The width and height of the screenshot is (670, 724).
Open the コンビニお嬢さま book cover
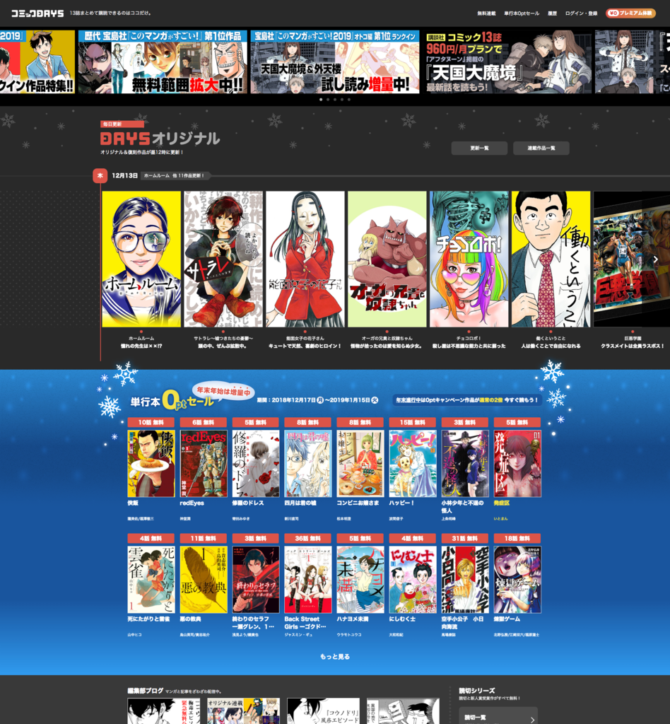click(x=360, y=464)
